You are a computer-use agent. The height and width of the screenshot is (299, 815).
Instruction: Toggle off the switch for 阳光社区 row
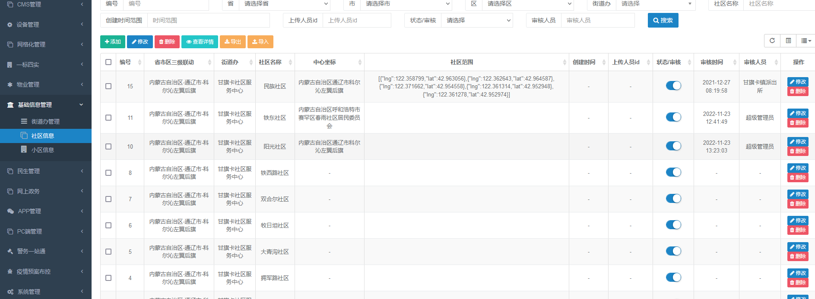pos(673,146)
